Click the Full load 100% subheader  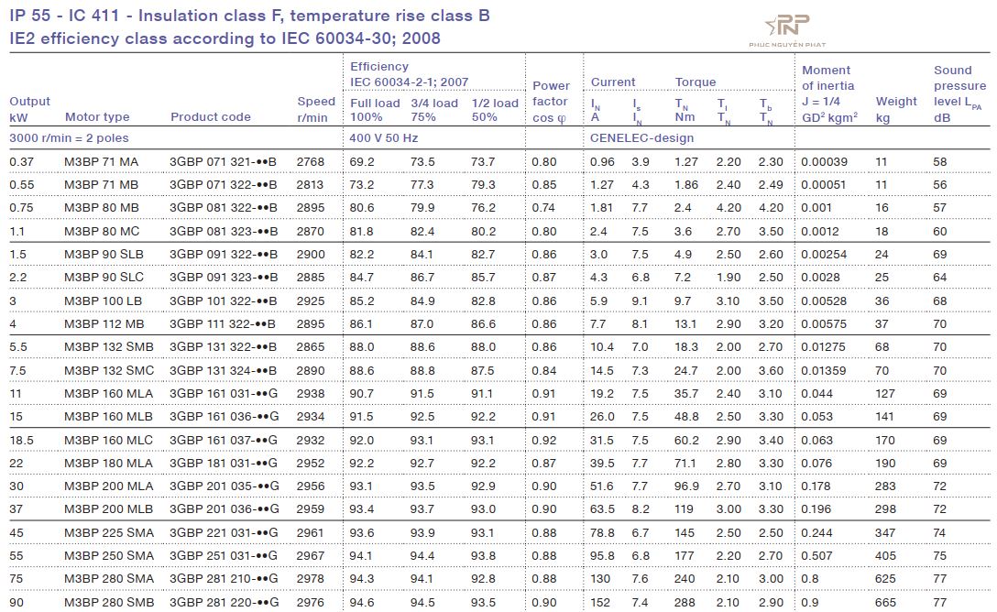(375, 110)
